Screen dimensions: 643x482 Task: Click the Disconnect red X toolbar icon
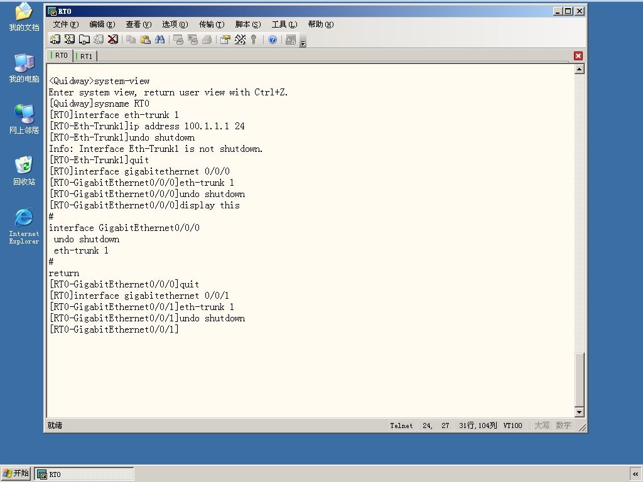coord(113,40)
